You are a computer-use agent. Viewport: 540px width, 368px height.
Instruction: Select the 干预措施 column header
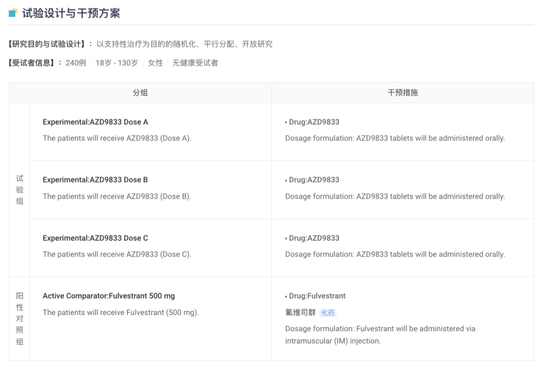(x=402, y=93)
